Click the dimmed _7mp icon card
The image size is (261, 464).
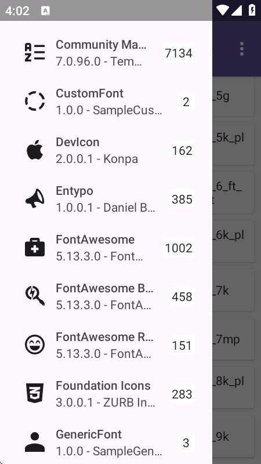point(234,339)
